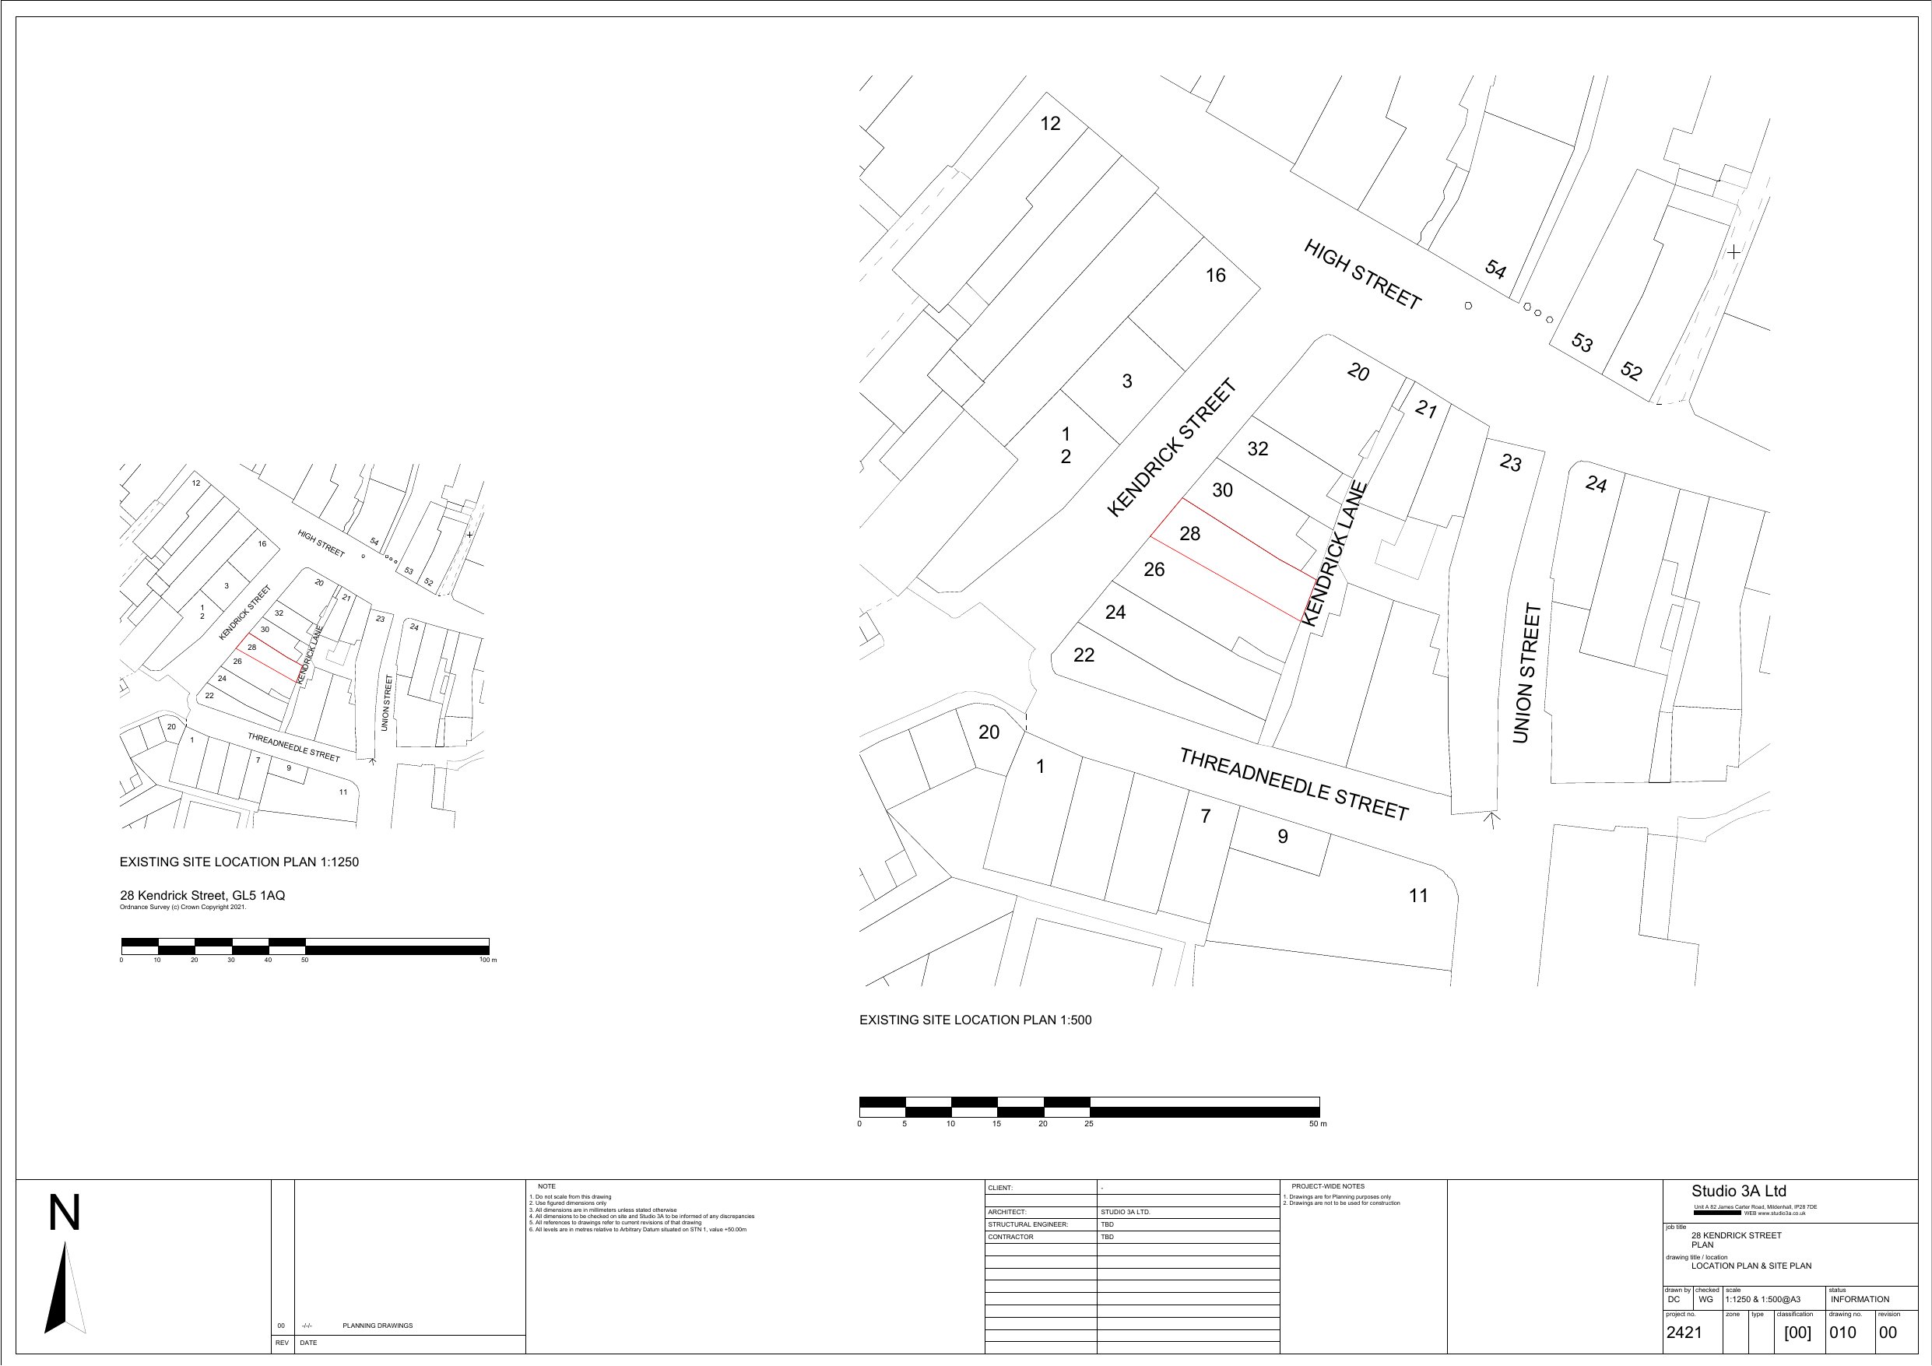Click the PROJECT-WIDE NOTES heading
The height and width of the screenshot is (1366, 1932).
pyautogui.click(x=1328, y=1186)
